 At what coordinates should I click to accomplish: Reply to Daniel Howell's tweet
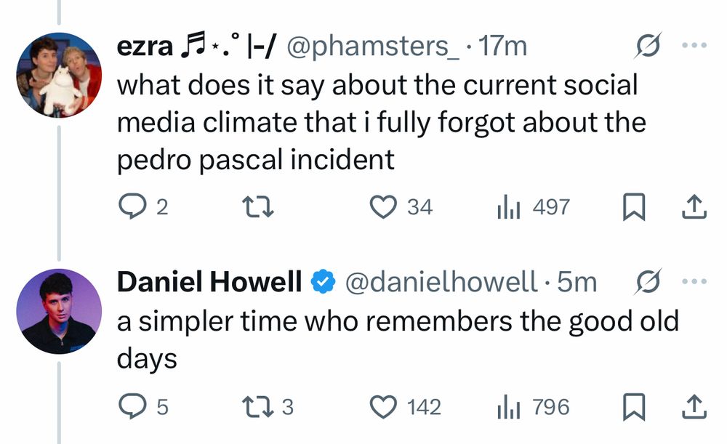pos(133,406)
